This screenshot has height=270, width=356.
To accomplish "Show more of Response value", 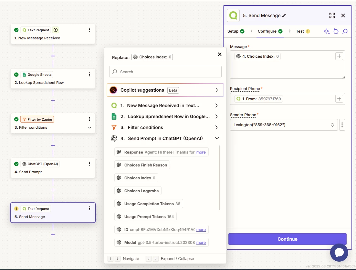I will coord(201,152).
